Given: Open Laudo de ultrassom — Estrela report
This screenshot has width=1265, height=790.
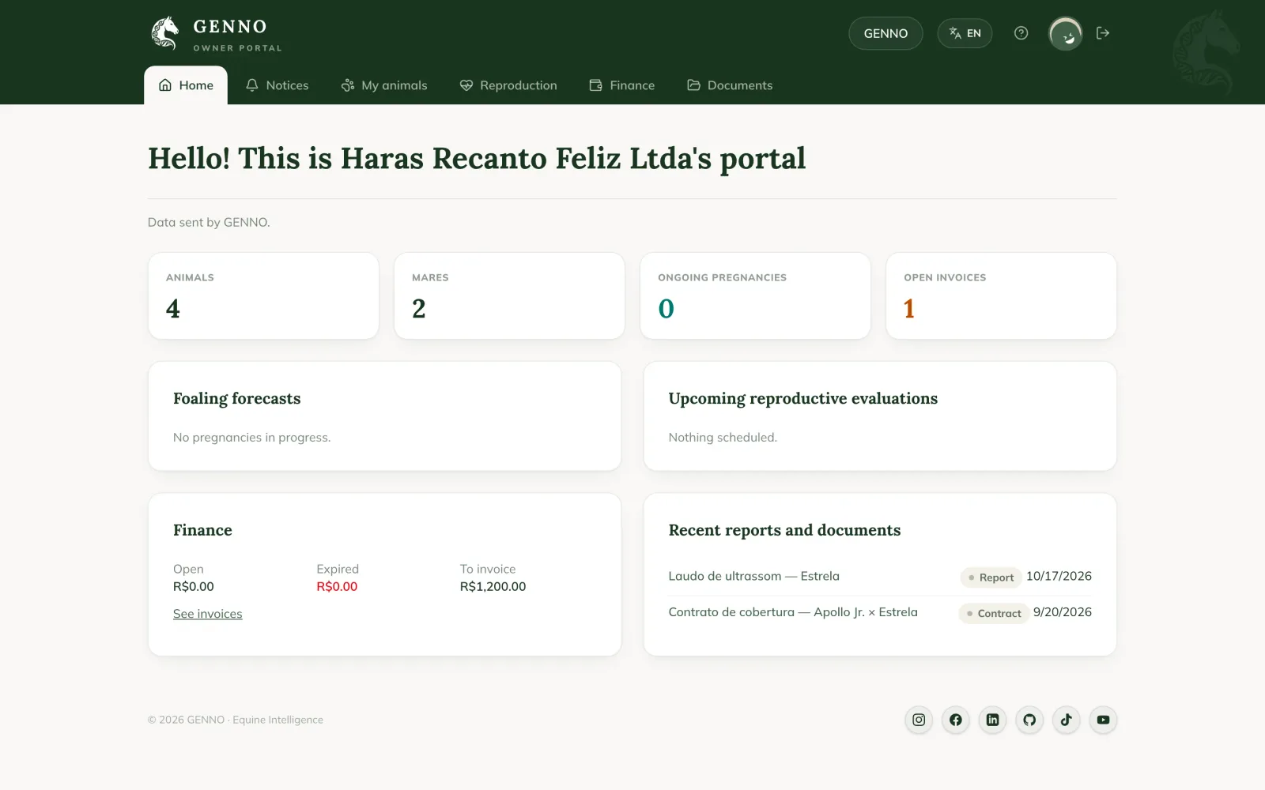Looking at the screenshot, I should (754, 576).
